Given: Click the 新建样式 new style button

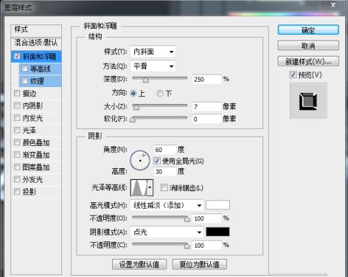Looking at the screenshot, I should pos(308,61).
